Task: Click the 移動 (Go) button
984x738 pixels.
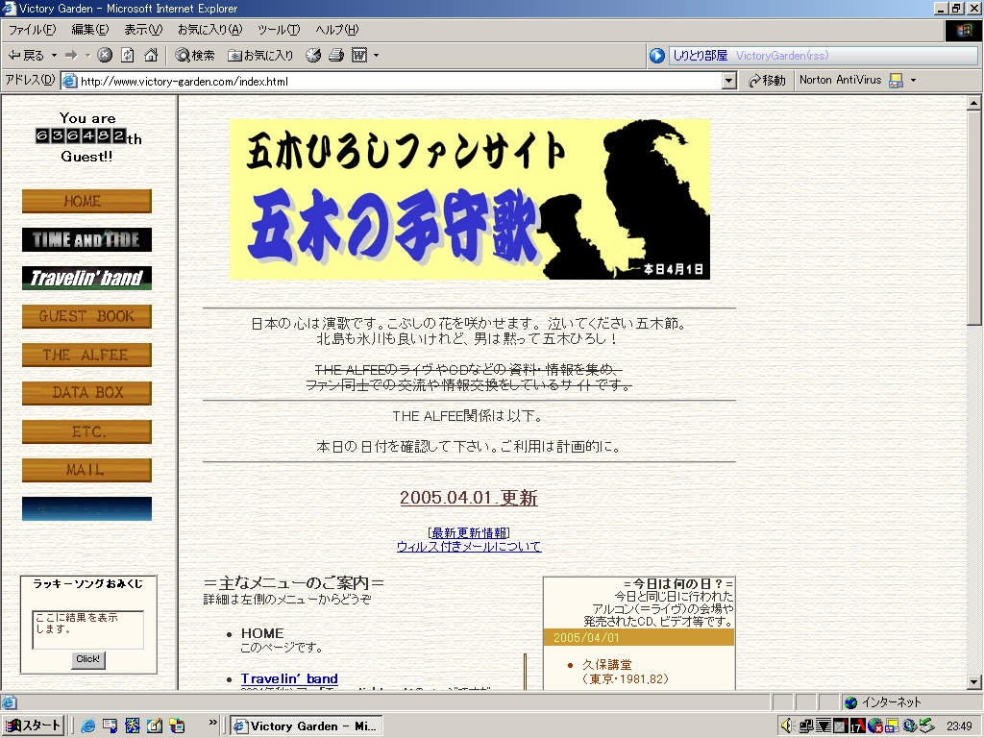Action: tap(767, 81)
